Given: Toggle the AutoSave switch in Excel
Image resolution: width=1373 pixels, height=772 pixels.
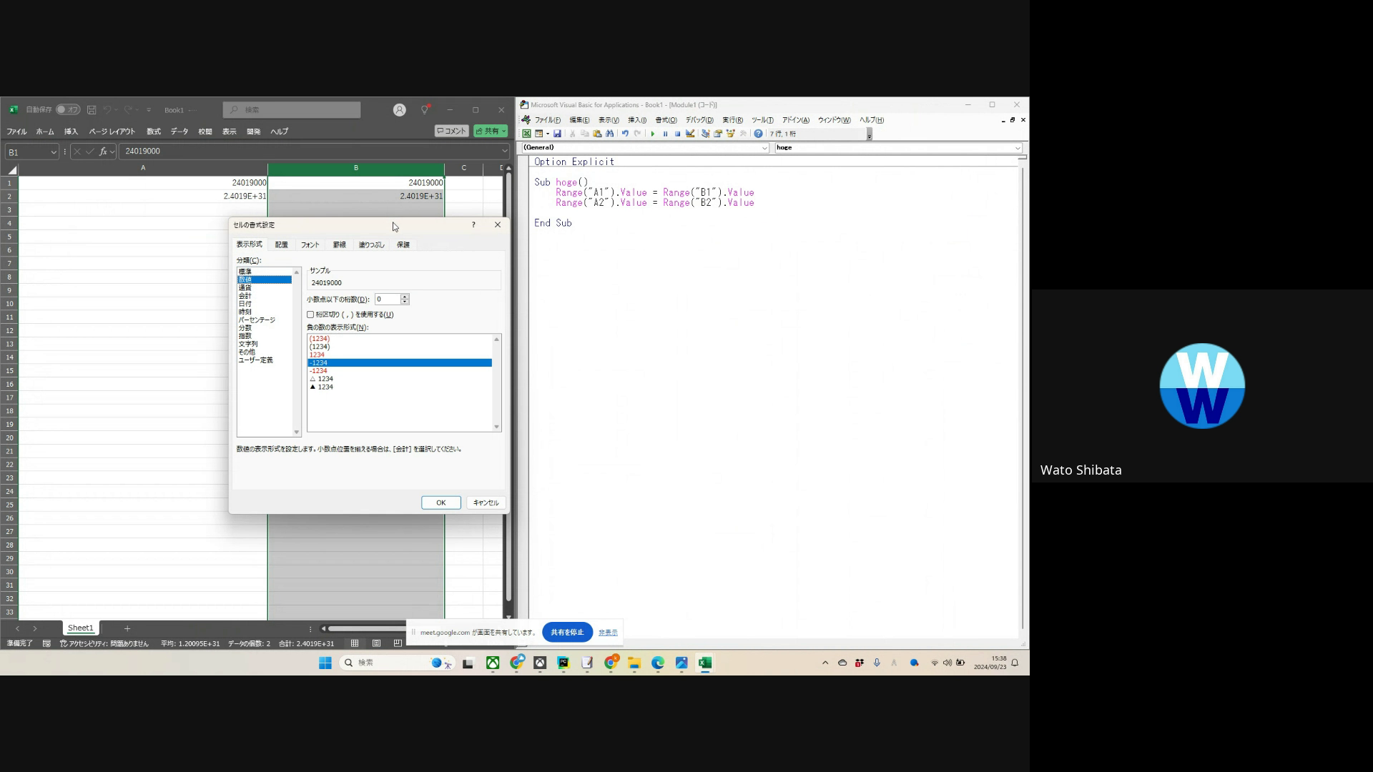Looking at the screenshot, I should tap(69, 109).
